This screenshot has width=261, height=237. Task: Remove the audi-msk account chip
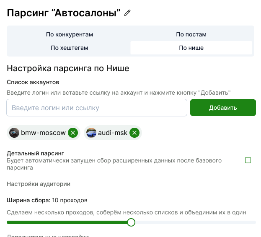(134, 133)
